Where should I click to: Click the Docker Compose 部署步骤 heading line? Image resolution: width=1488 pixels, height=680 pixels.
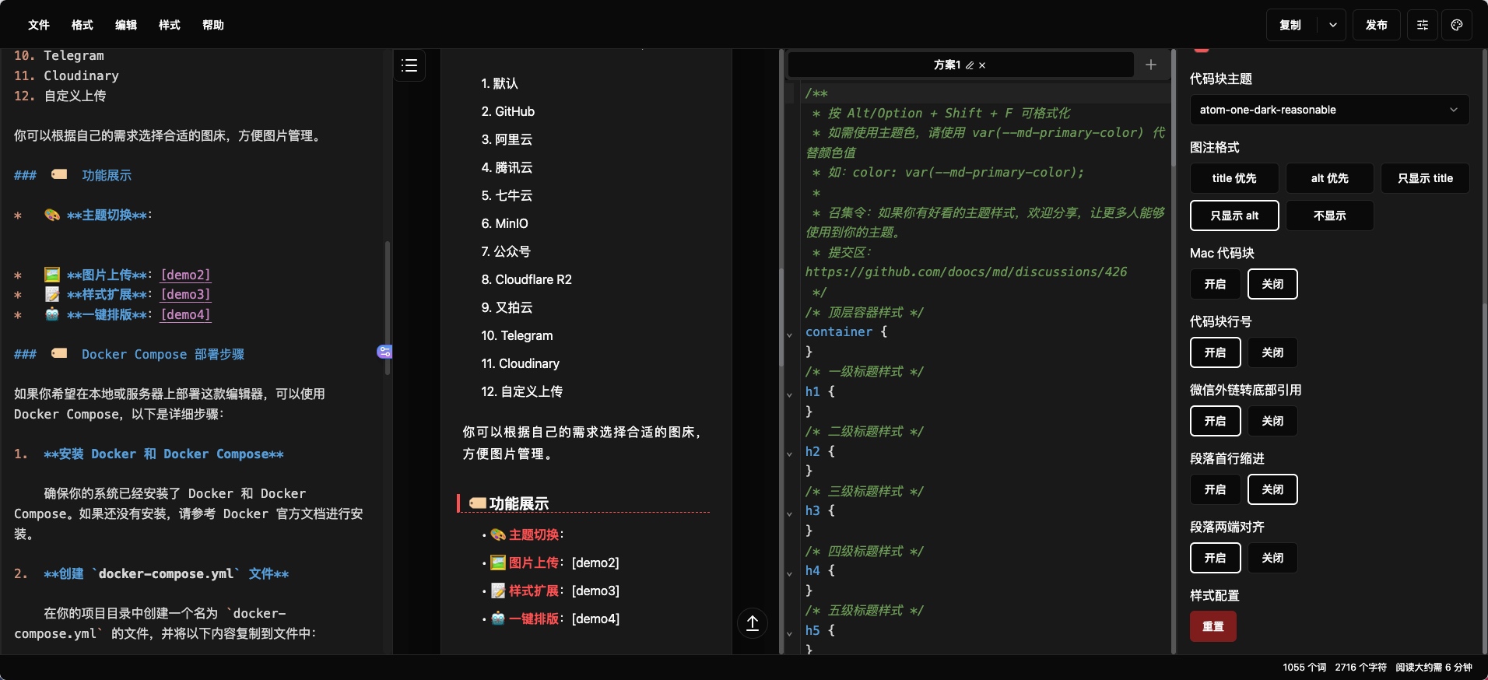pyautogui.click(x=129, y=354)
